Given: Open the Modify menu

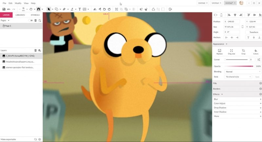Looking at the screenshot, I should 18,3.
